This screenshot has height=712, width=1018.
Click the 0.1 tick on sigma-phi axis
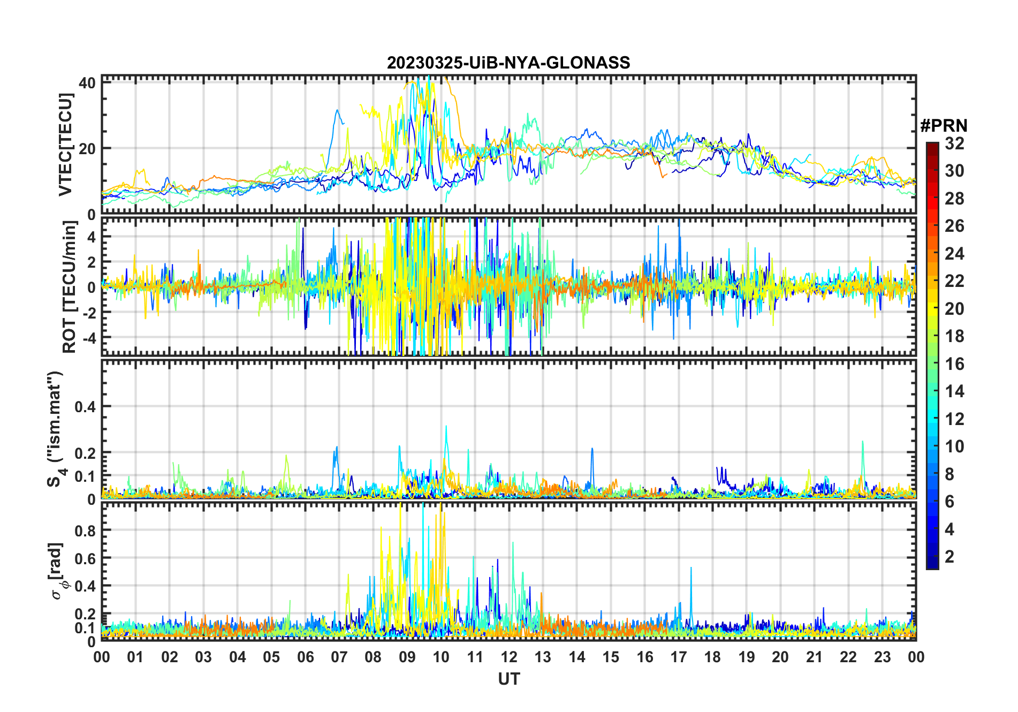click(85, 627)
